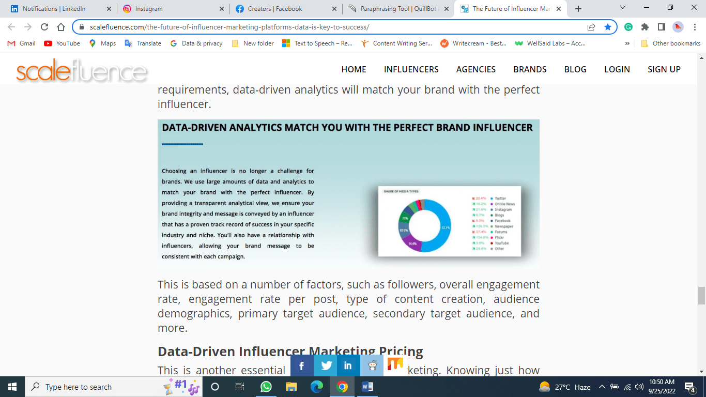Switch to the LinkedIn Notifications tab
This screenshot has height=397, width=706.
coord(61,9)
